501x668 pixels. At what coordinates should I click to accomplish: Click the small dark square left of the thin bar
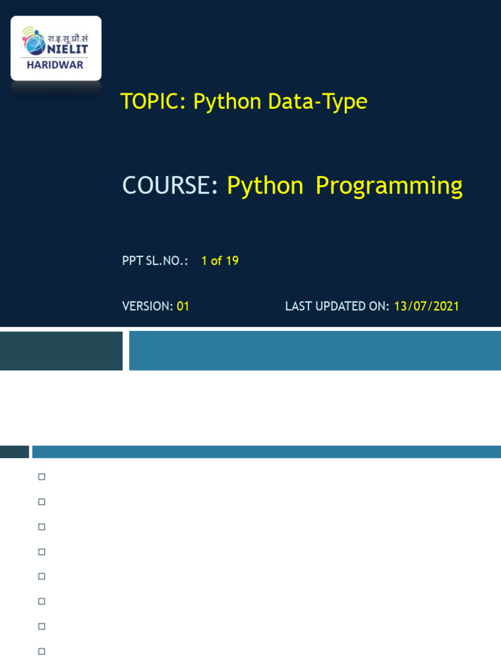14,451
